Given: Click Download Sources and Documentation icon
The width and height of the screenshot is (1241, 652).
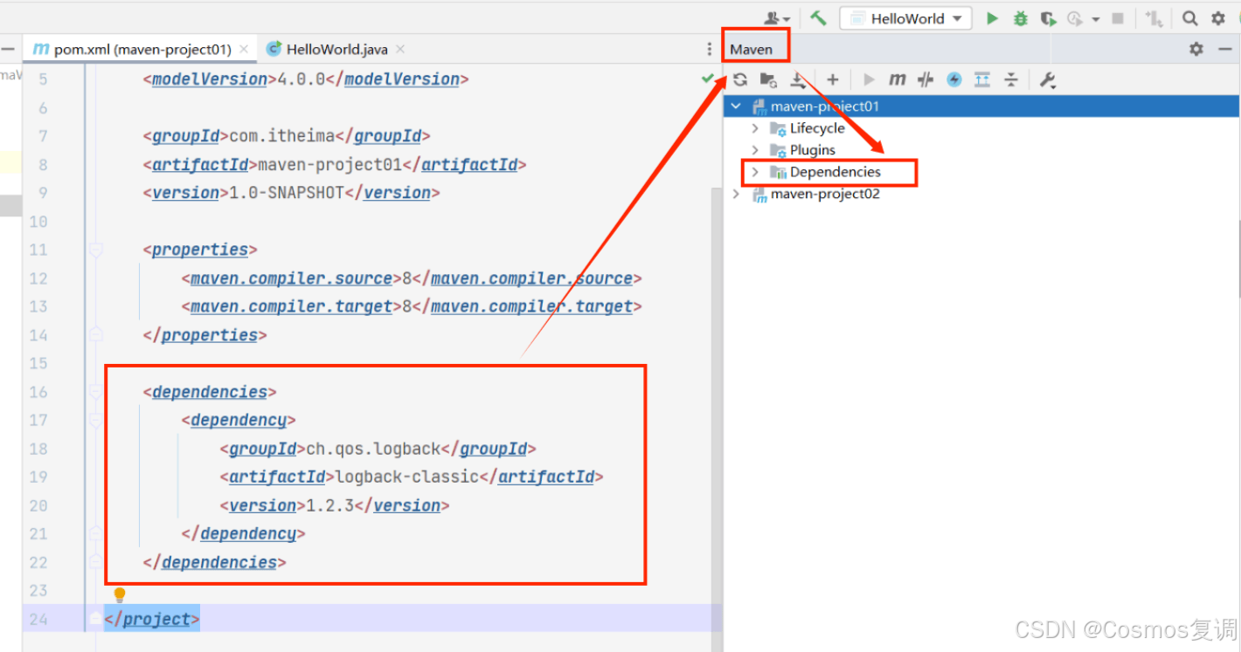Looking at the screenshot, I should coord(798,79).
